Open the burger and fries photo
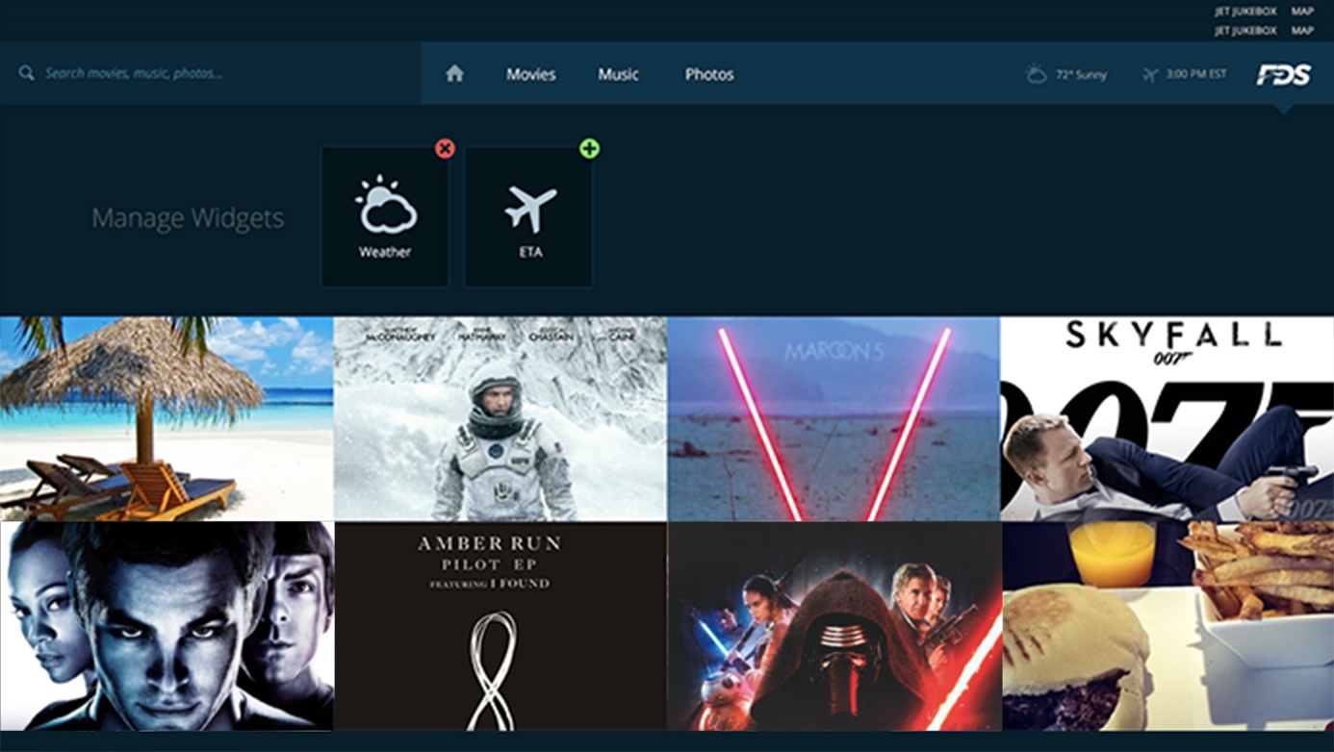The image size is (1334, 752). point(1167,626)
